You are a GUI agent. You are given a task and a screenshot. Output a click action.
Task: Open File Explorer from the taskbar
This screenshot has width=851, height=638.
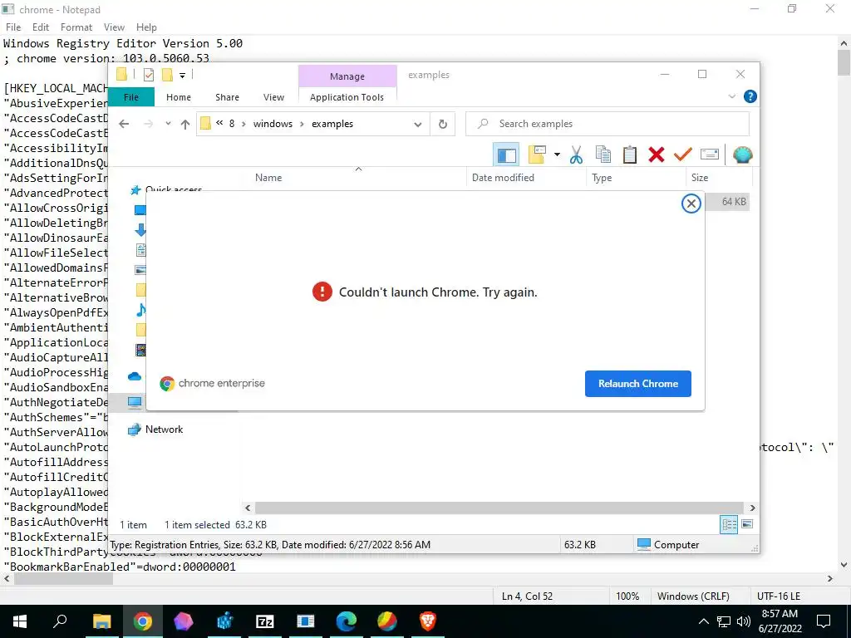101,621
